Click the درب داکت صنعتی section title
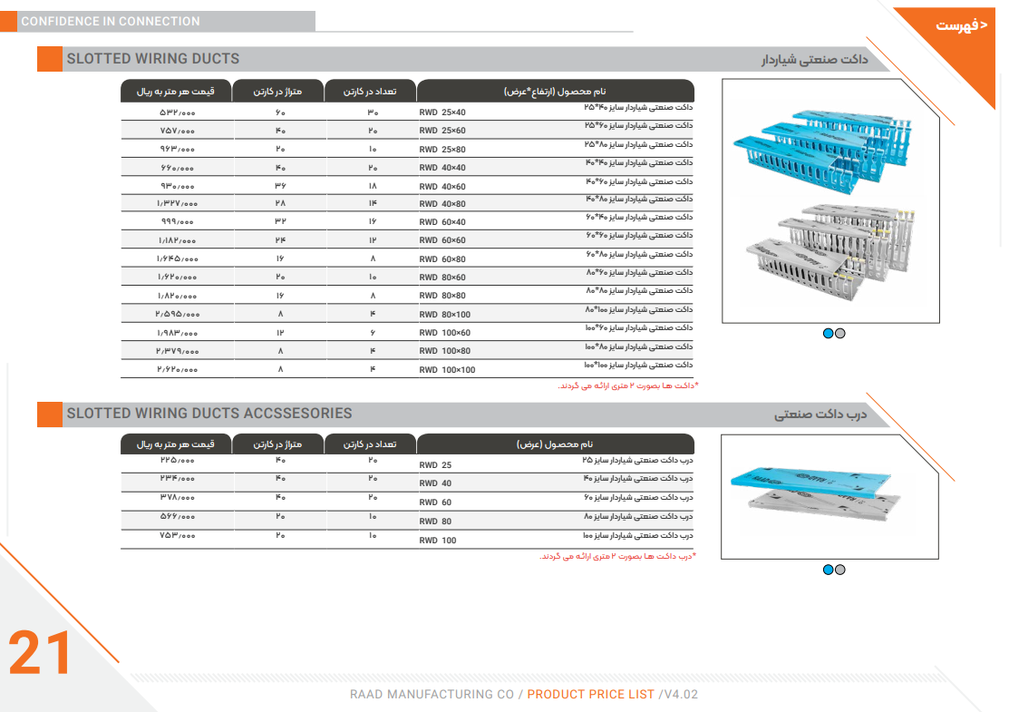 (820, 415)
